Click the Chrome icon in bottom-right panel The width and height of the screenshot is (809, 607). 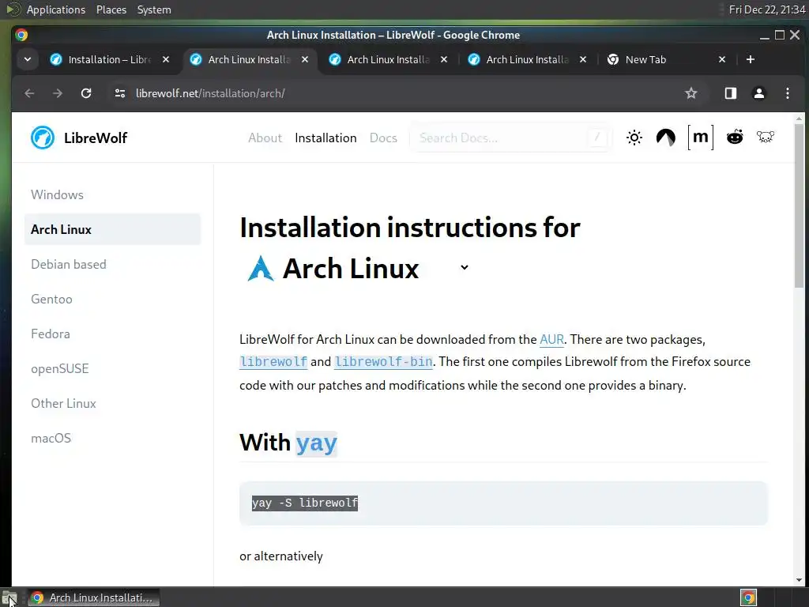[748, 598]
